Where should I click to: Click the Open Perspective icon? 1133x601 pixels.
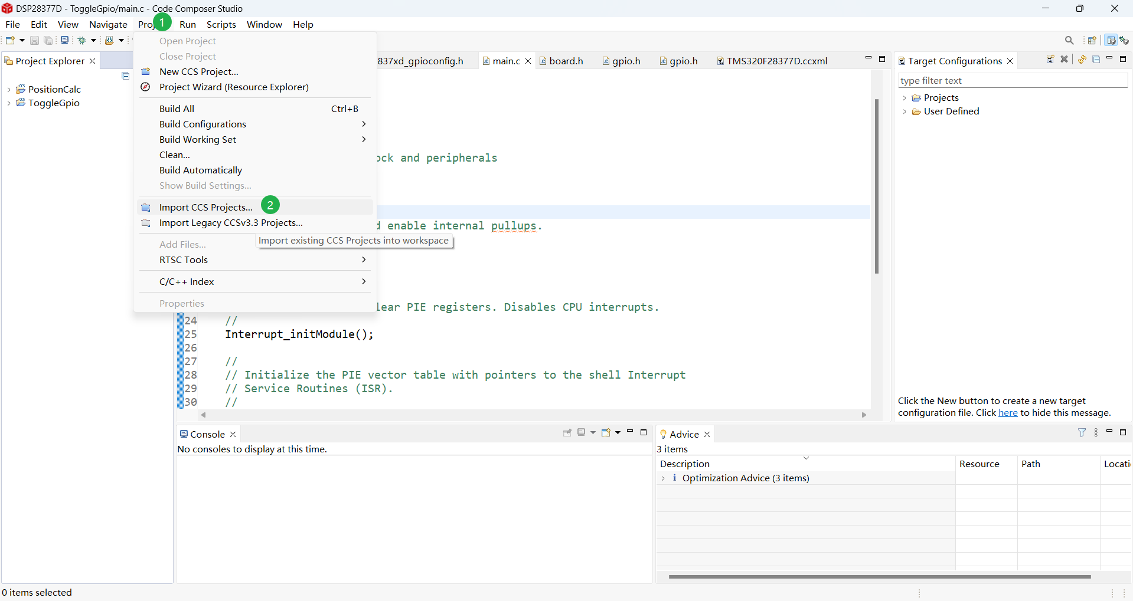(x=1092, y=40)
